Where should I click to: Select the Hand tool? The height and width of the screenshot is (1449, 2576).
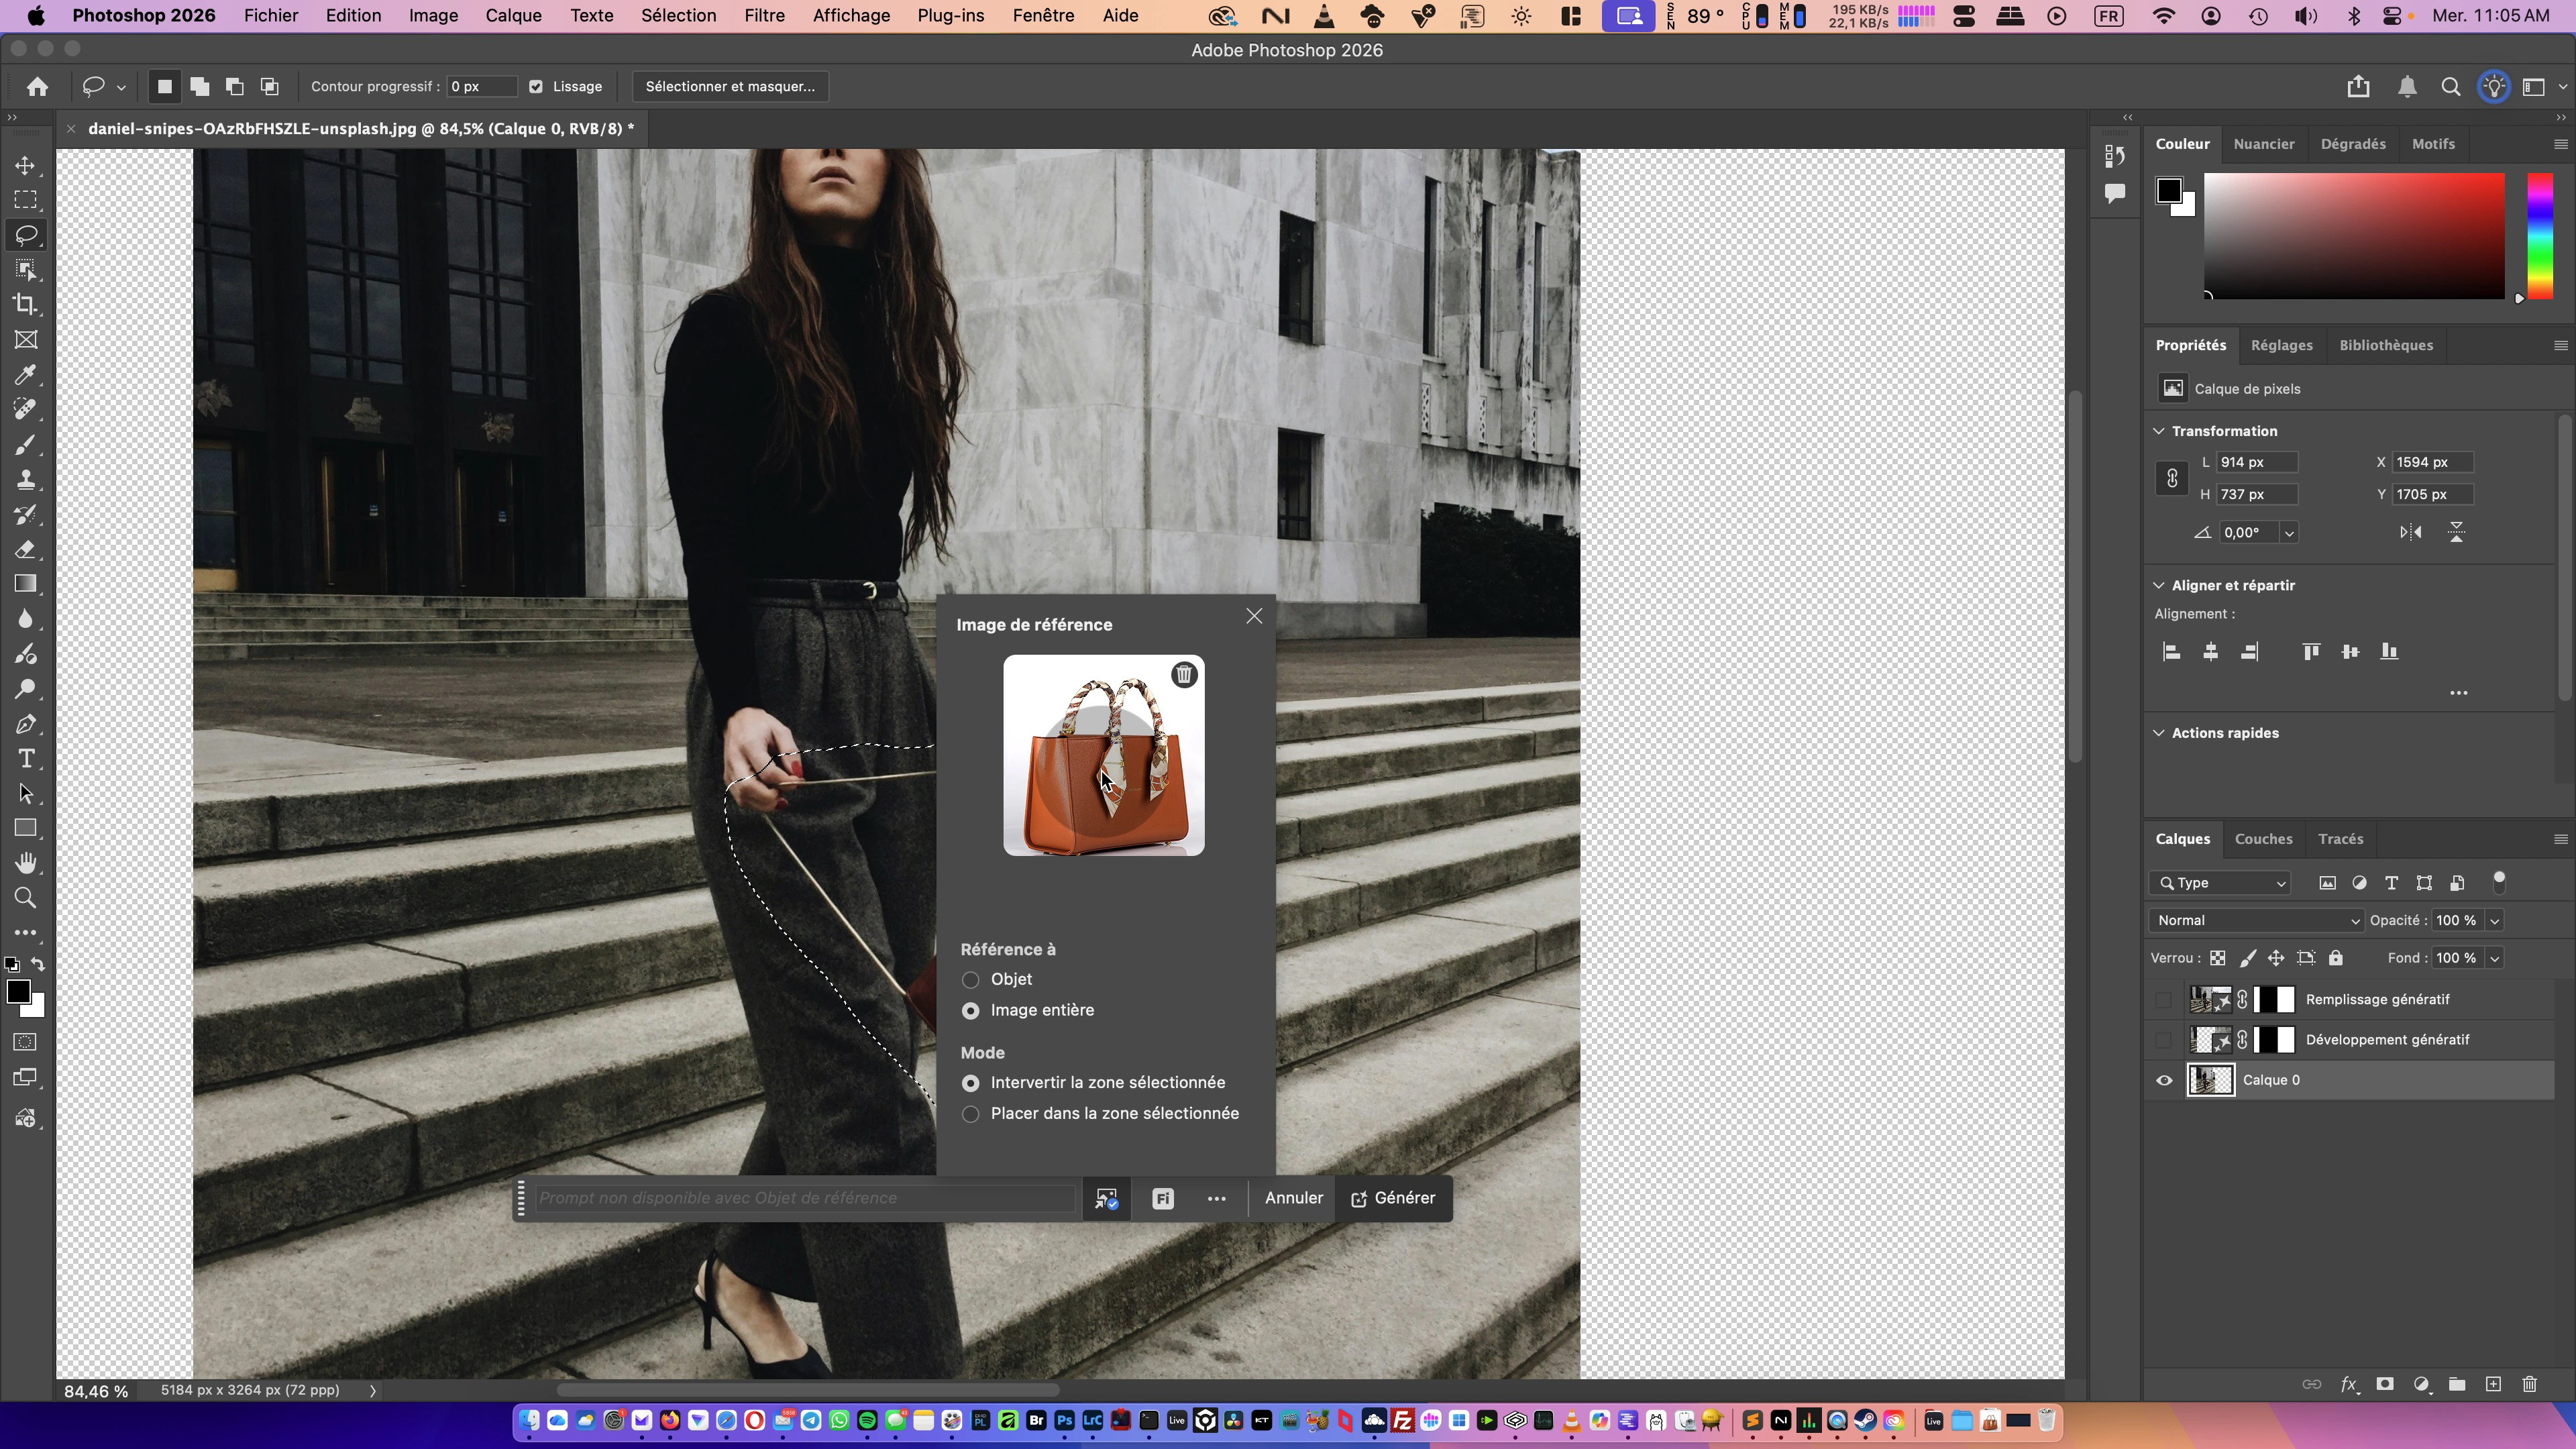[x=26, y=863]
